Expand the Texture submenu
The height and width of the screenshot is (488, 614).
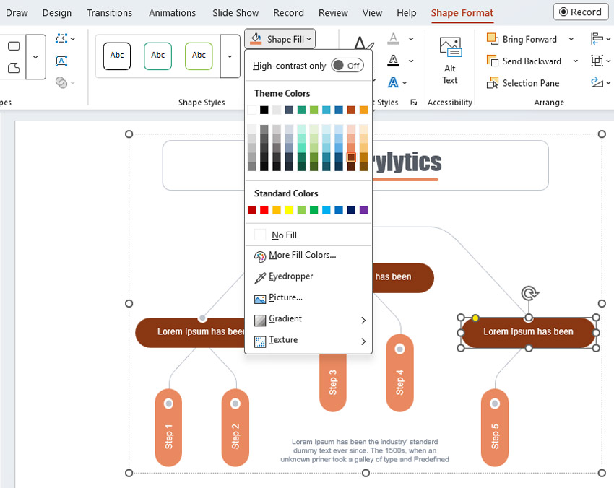pos(308,340)
